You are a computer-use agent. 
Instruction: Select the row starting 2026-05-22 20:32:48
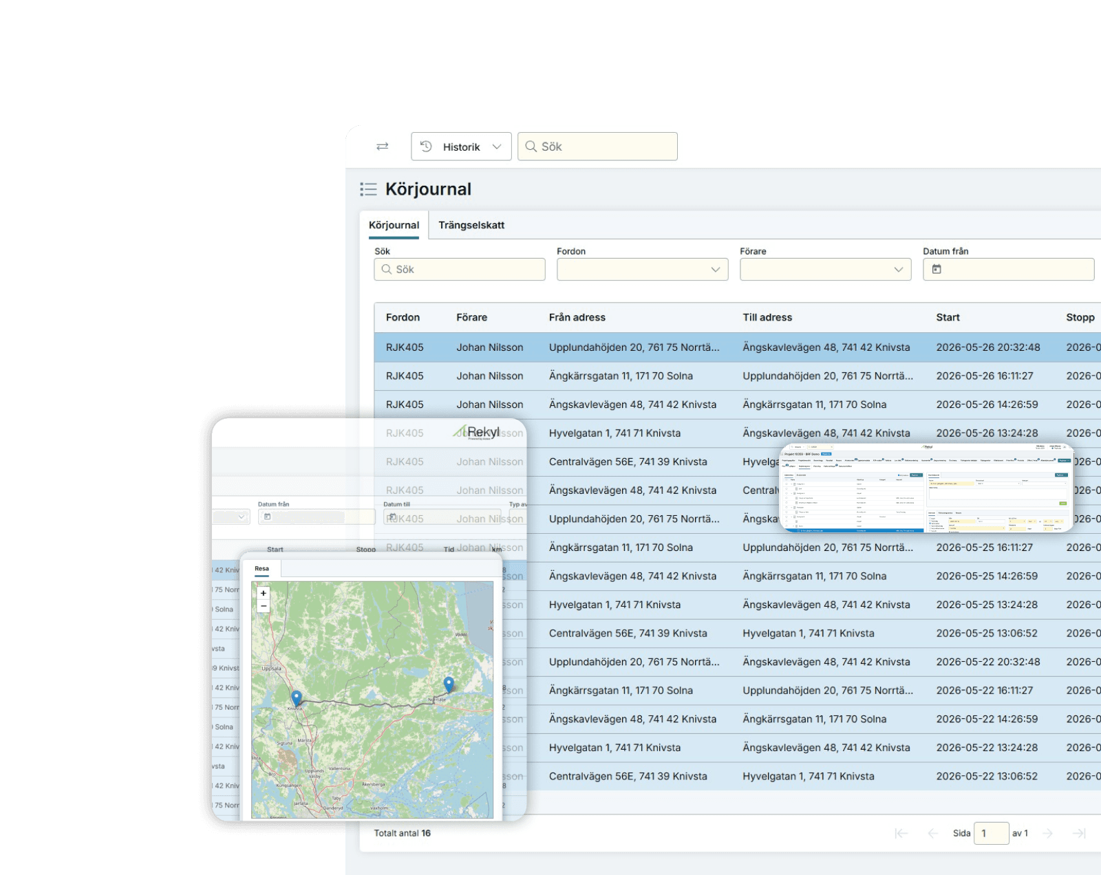click(x=738, y=662)
